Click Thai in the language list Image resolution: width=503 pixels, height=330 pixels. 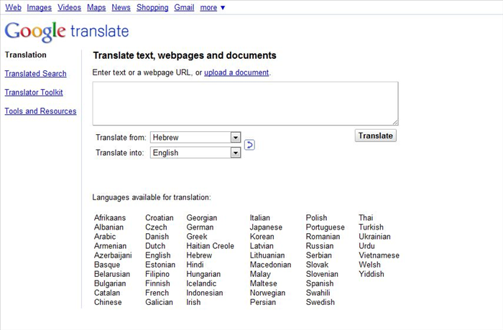click(366, 218)
